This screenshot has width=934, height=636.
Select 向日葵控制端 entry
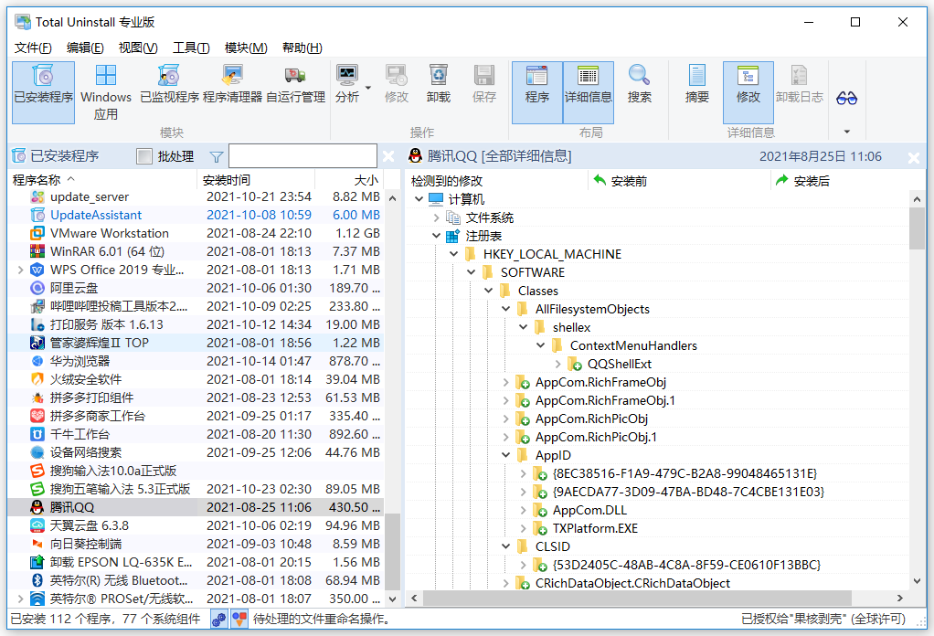pyautogui.click(x=196, y=544)
